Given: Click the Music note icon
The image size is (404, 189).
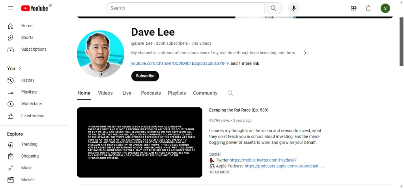Looking at the screenshot, I should click(11, 168).
